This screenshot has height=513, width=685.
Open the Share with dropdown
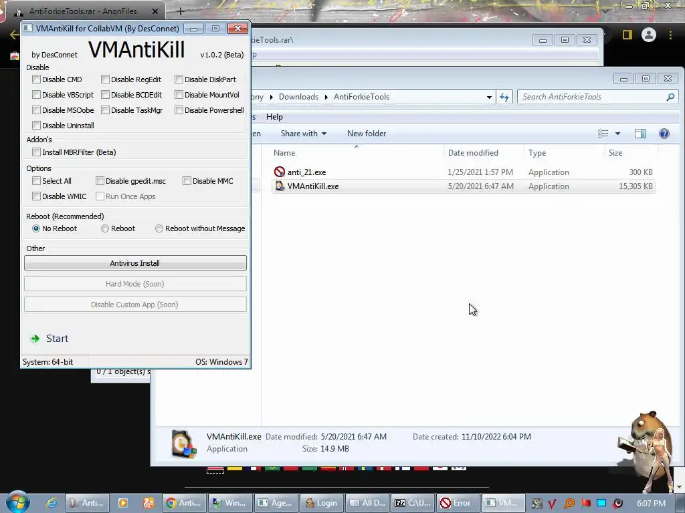click(x=304, y=134)
